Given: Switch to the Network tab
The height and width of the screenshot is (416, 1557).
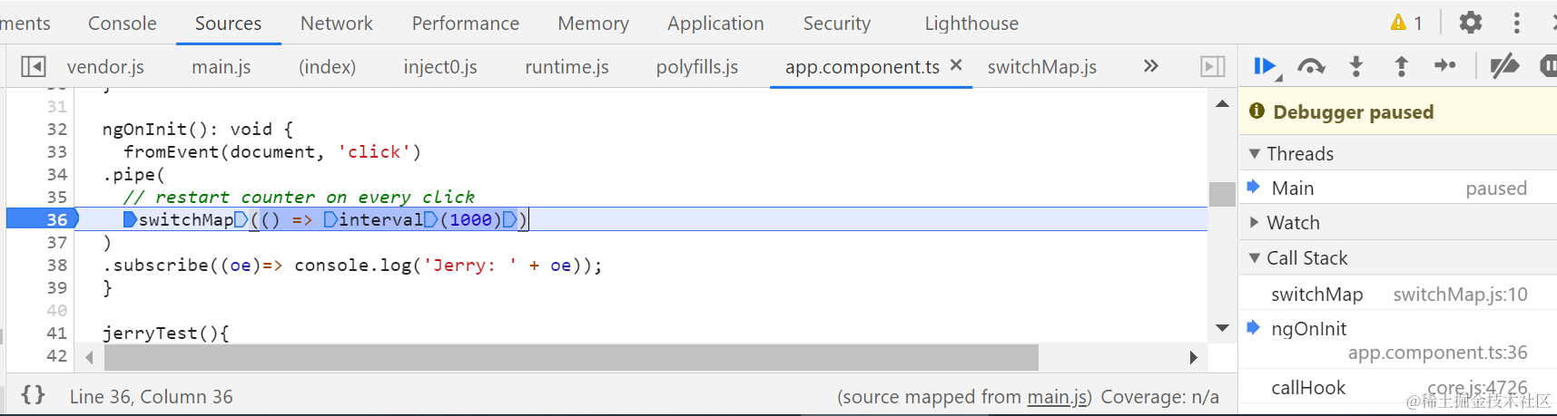Looking at the screenshot, I should (336, 24).
